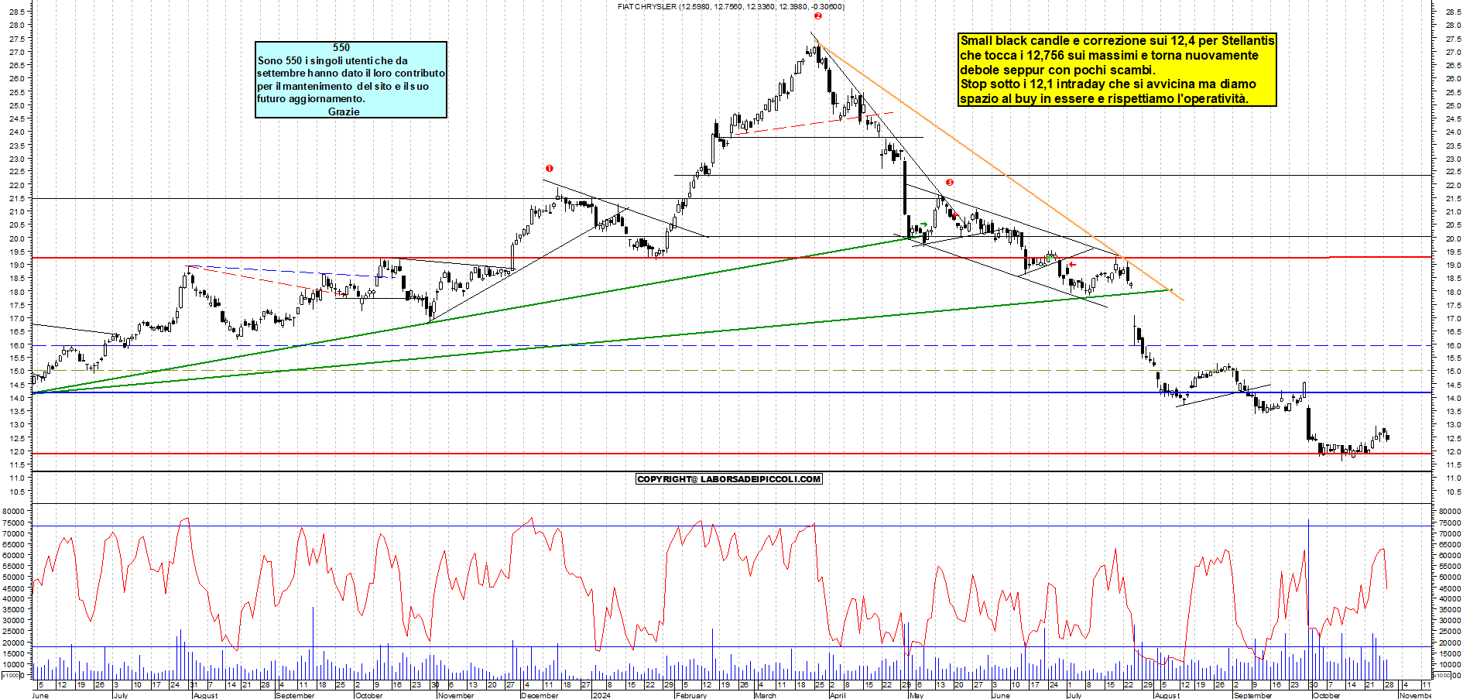Click the "28.5" value on left price axis
The width and height of the screenshot is (1463, 699).
click(17, 12)
